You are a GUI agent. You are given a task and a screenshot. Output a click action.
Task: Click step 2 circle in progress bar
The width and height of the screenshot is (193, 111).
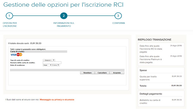(x=64, y=16)
